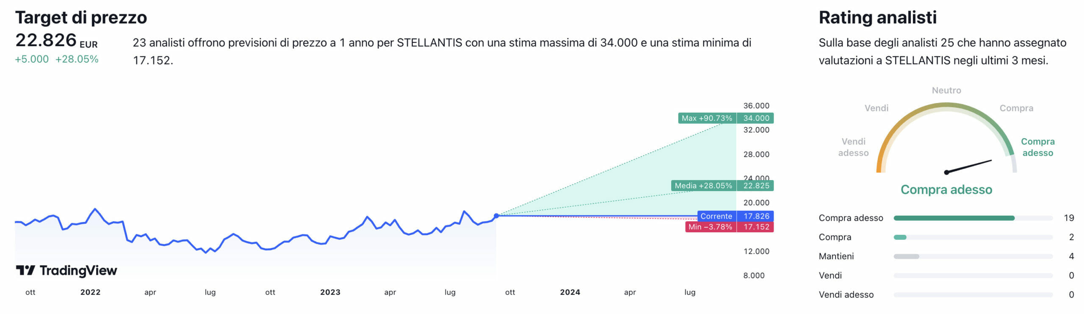
Task: Click the Neutro label on gauge
Action: coord(946,90)
